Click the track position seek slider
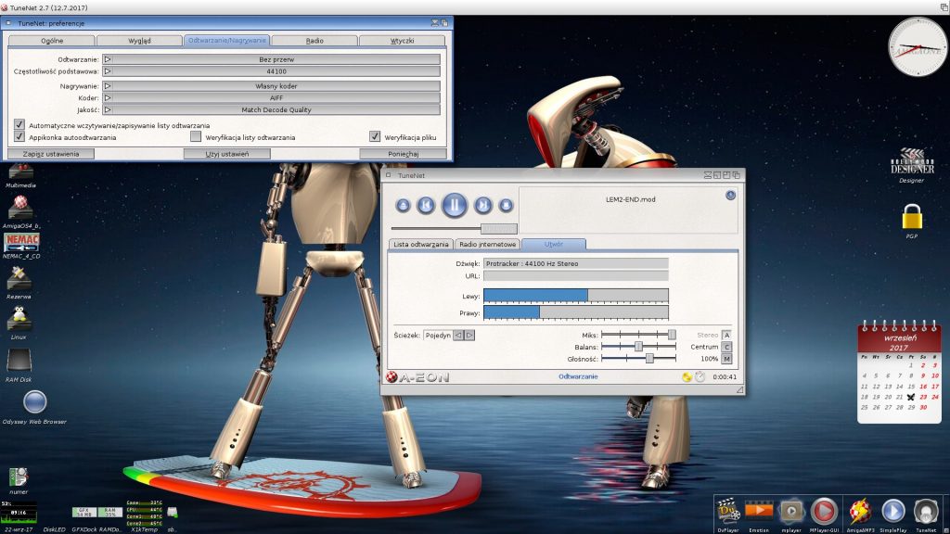Image resolution: width=950 pixels, height=534 pixels. coord(455,228)
